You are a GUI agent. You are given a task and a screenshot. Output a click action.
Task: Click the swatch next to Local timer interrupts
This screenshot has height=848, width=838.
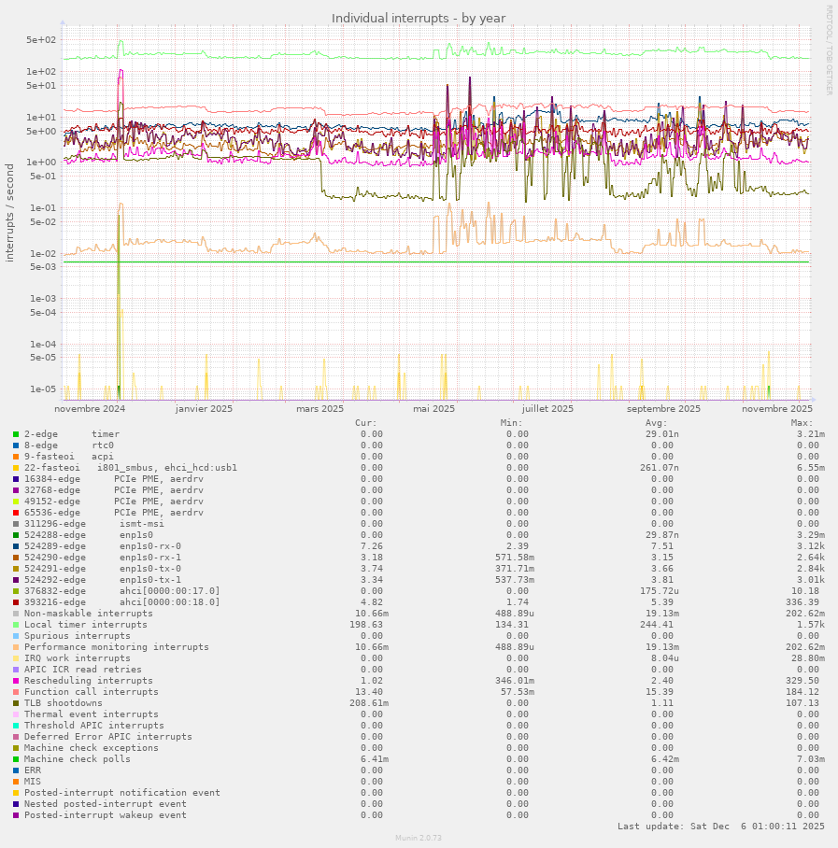(16, 625)
